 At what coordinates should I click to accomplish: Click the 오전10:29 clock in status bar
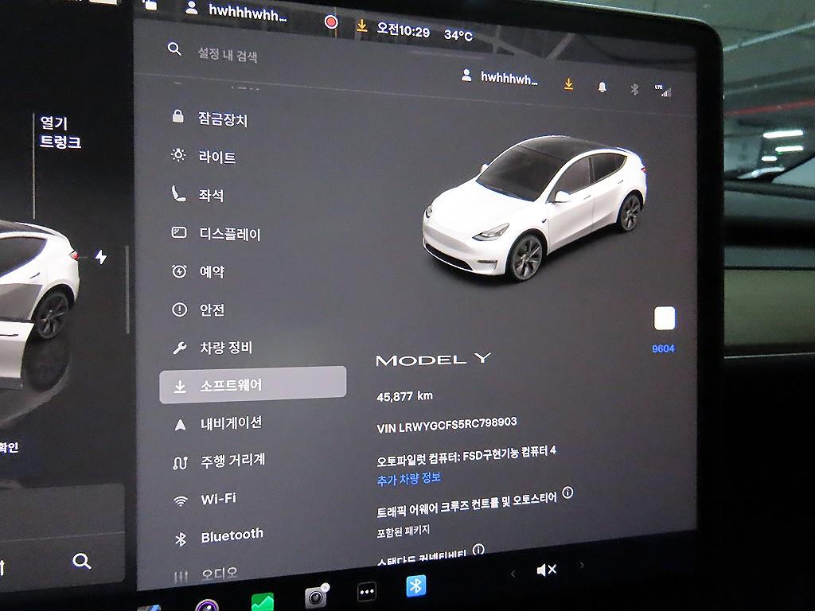click(x=404, y=29)
